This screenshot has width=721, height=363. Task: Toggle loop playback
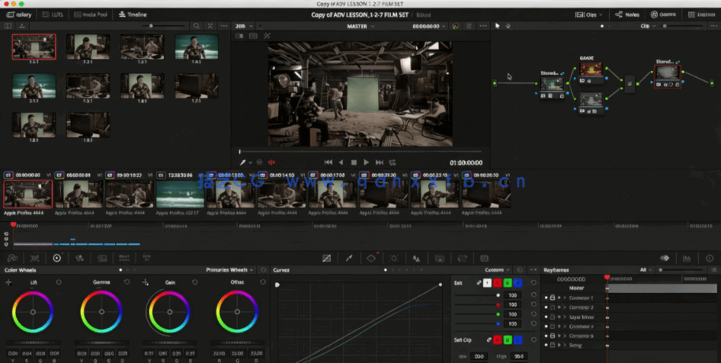click(x=392, y=162)
